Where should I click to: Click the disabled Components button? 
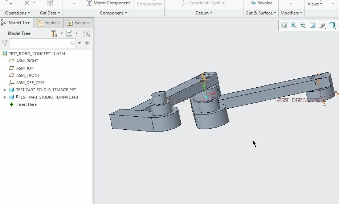click(x=150, y=4)
